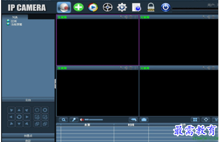
Task: Move camera down-right using PTZ diagonal arrow
Action: click(x=27, y=124)
